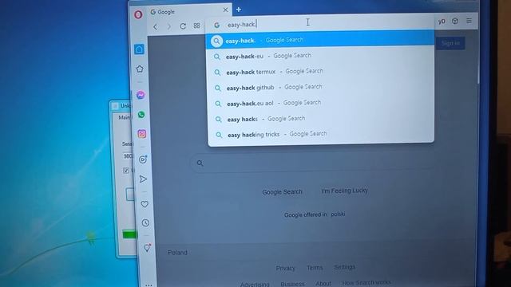Image resolution: width=511 pixels, height=287 pixels.
Task: Click the Google page search box
Action: click(x=313, y=163)
